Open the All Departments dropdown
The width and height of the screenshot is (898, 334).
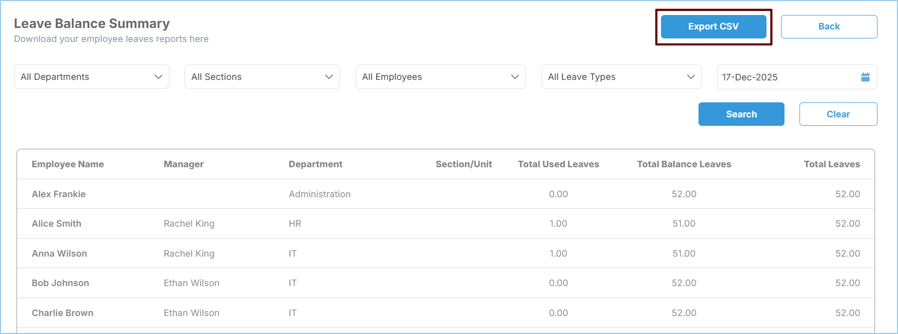pyautogui.click(x=91, y=77)
